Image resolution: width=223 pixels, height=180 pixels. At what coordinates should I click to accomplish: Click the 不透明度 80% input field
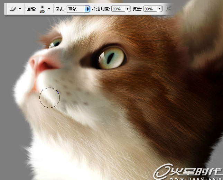(118, 9)
